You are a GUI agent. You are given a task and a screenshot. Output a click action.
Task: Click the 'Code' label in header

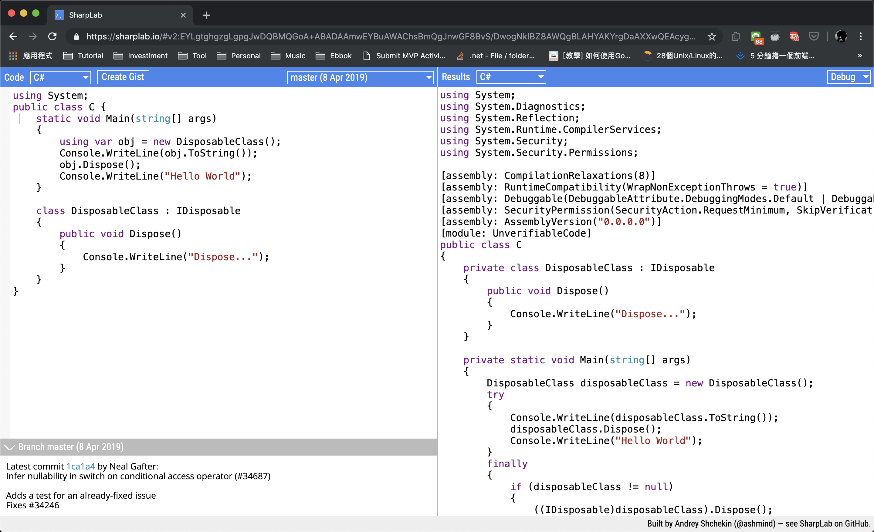[14, 77]
